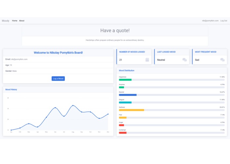The image size is (230, 164).
Task: Click the Contempt label in distribution
Action: point(122,130)
